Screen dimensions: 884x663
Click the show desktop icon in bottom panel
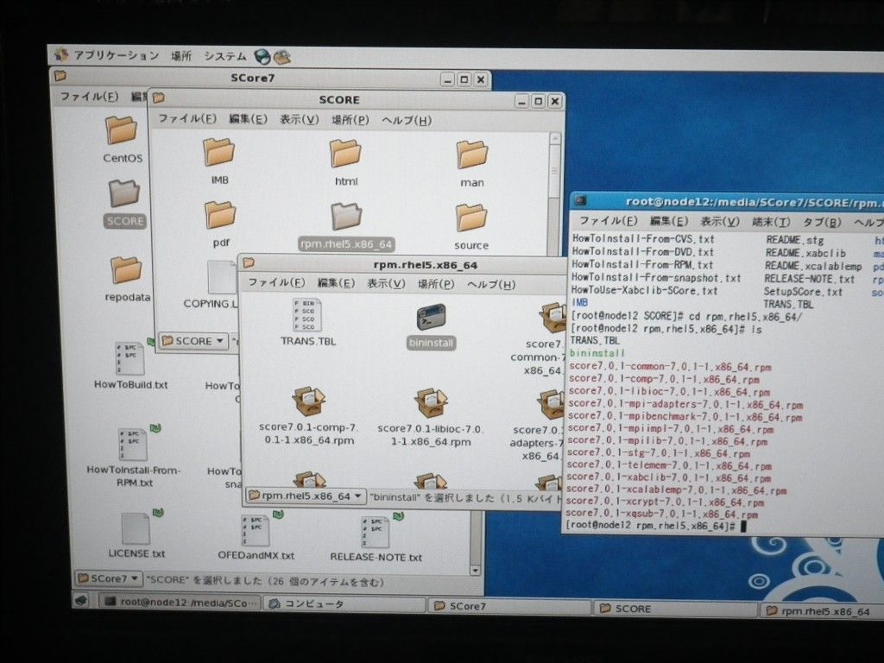pos(82,601)
